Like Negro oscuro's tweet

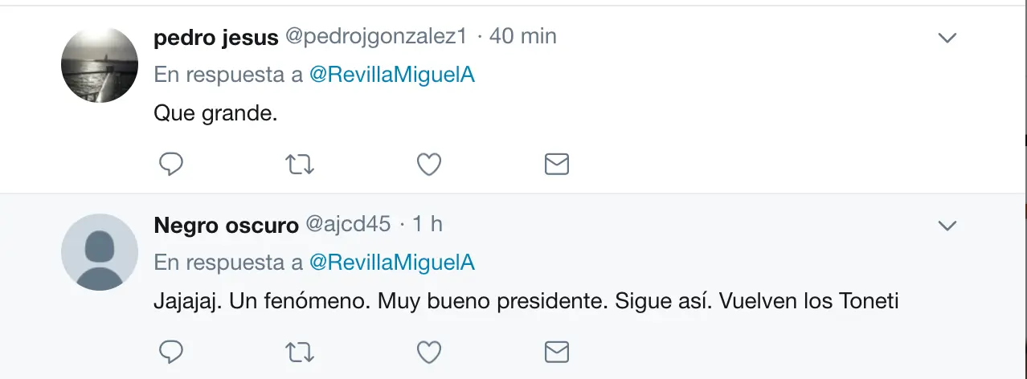point(429,352)
